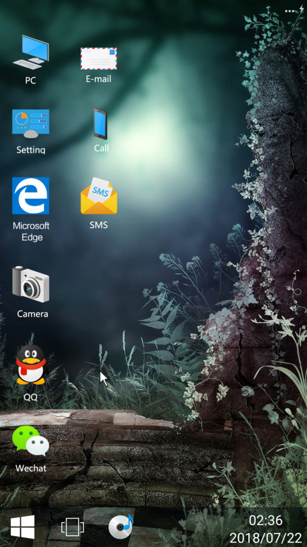Open the Camera app icon
The width and height of the screenshot is (307, 547).
click(31, 284)
